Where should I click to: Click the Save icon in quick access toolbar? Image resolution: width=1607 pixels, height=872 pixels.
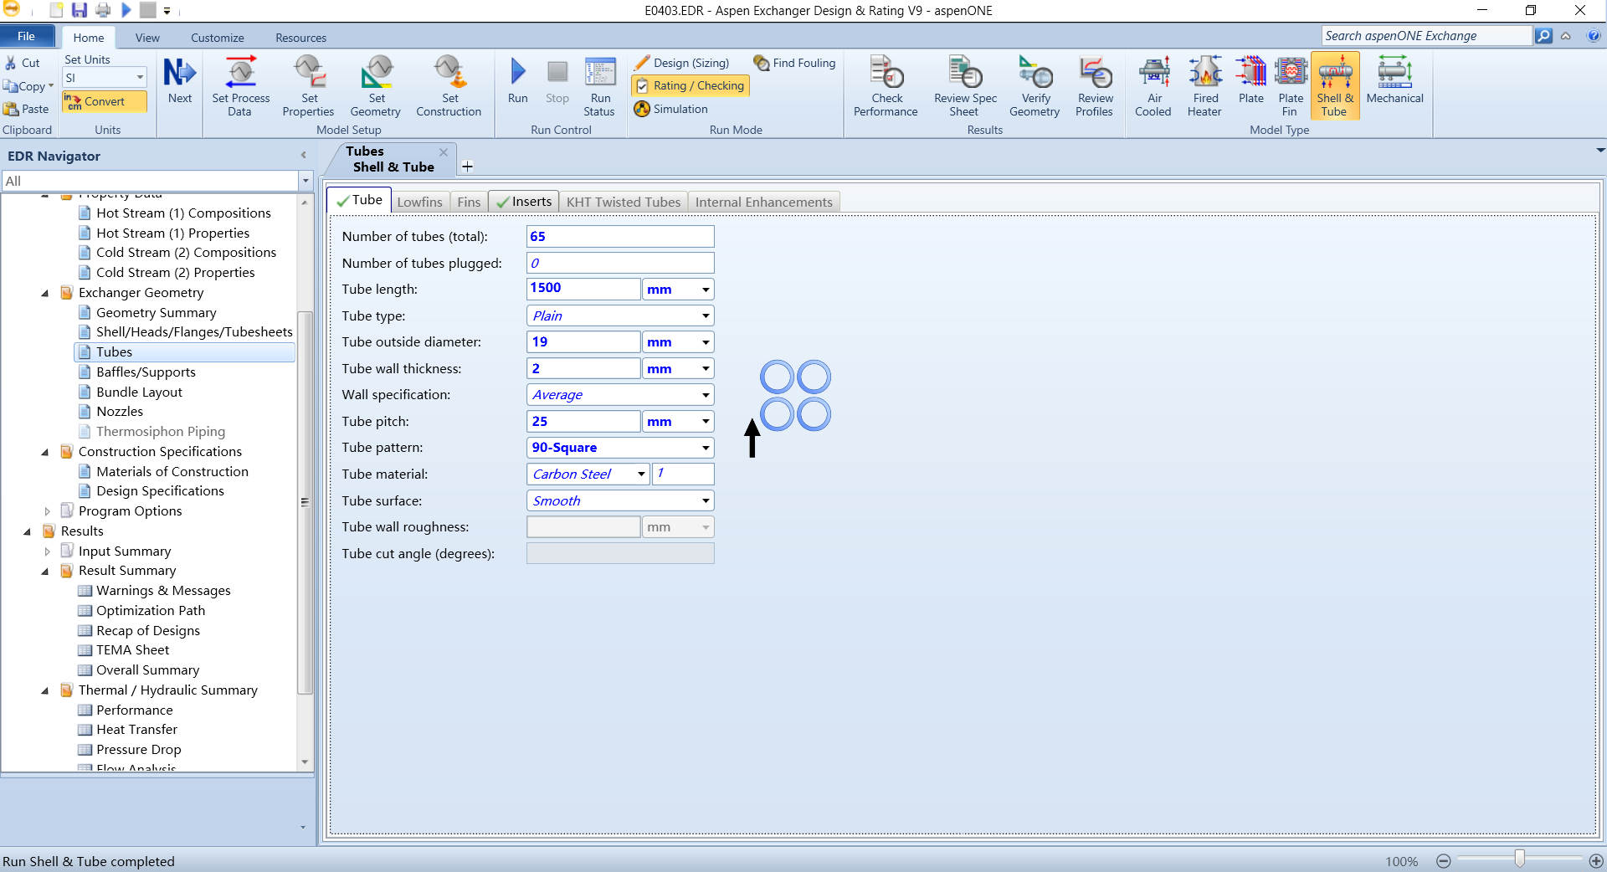[80, 10]
